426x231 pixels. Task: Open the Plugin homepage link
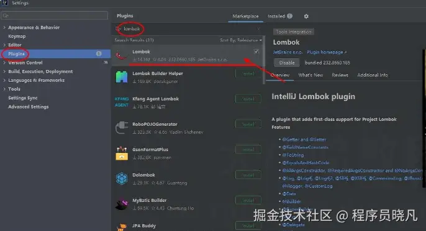tap(327, 52)
